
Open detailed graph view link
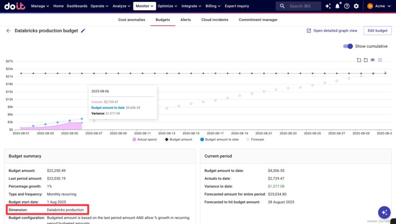tap(332, 31)
